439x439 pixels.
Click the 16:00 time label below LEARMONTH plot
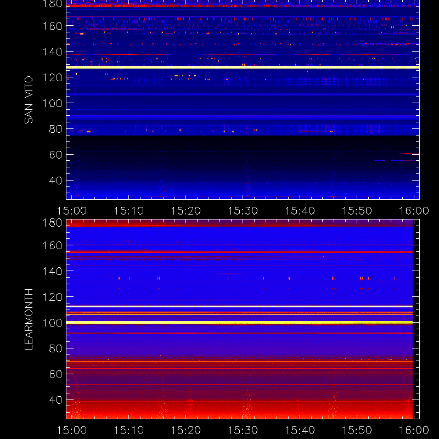coord(414,430)
